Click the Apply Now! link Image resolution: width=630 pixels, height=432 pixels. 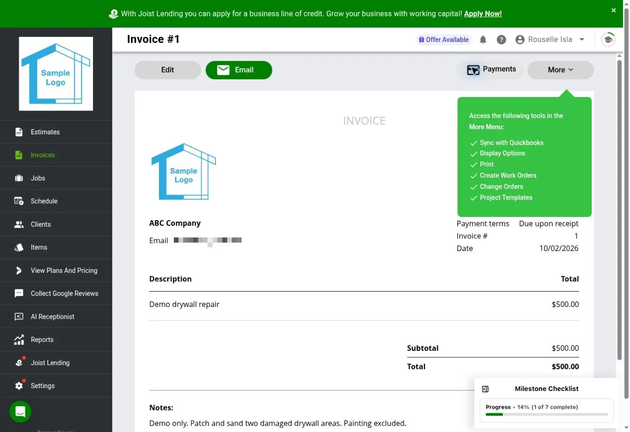pyautogui.click(x=483, y=14)
